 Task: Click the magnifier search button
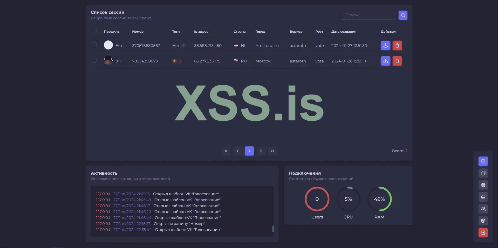coord(403,15)
